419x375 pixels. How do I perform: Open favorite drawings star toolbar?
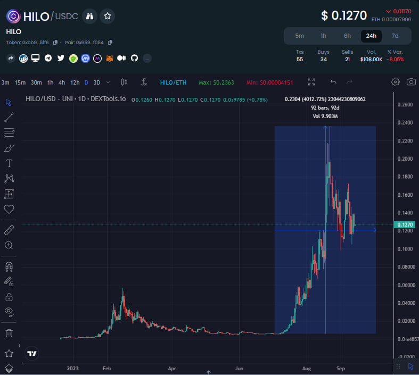point(9,353)
